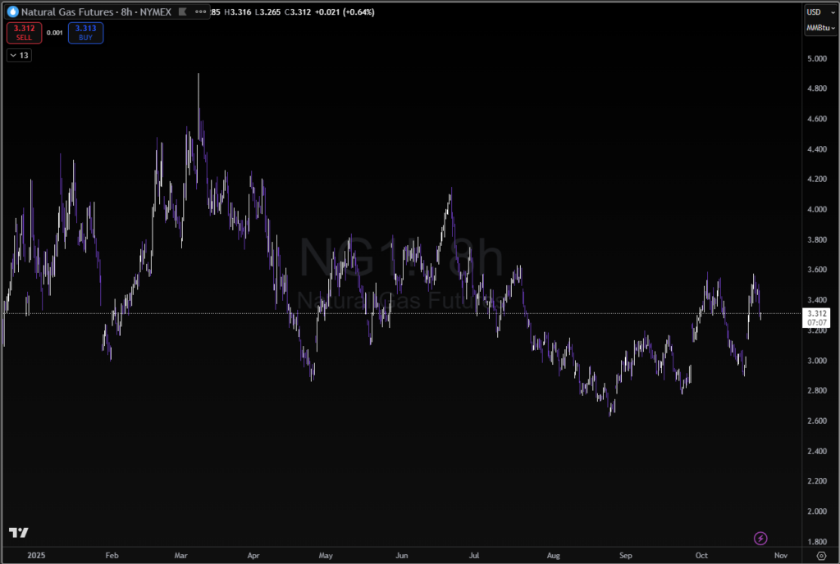
Task: Click the Jul label on time axis
Action: coord(476,555)
